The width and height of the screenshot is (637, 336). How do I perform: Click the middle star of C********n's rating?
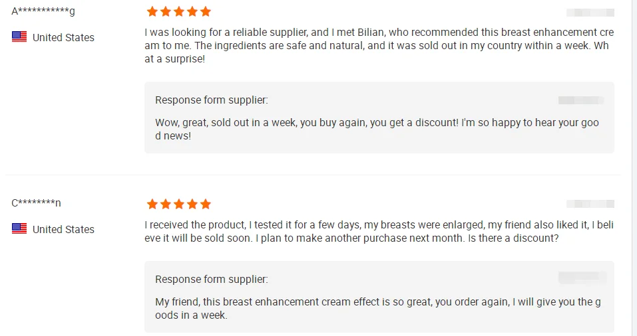[179, 204]
